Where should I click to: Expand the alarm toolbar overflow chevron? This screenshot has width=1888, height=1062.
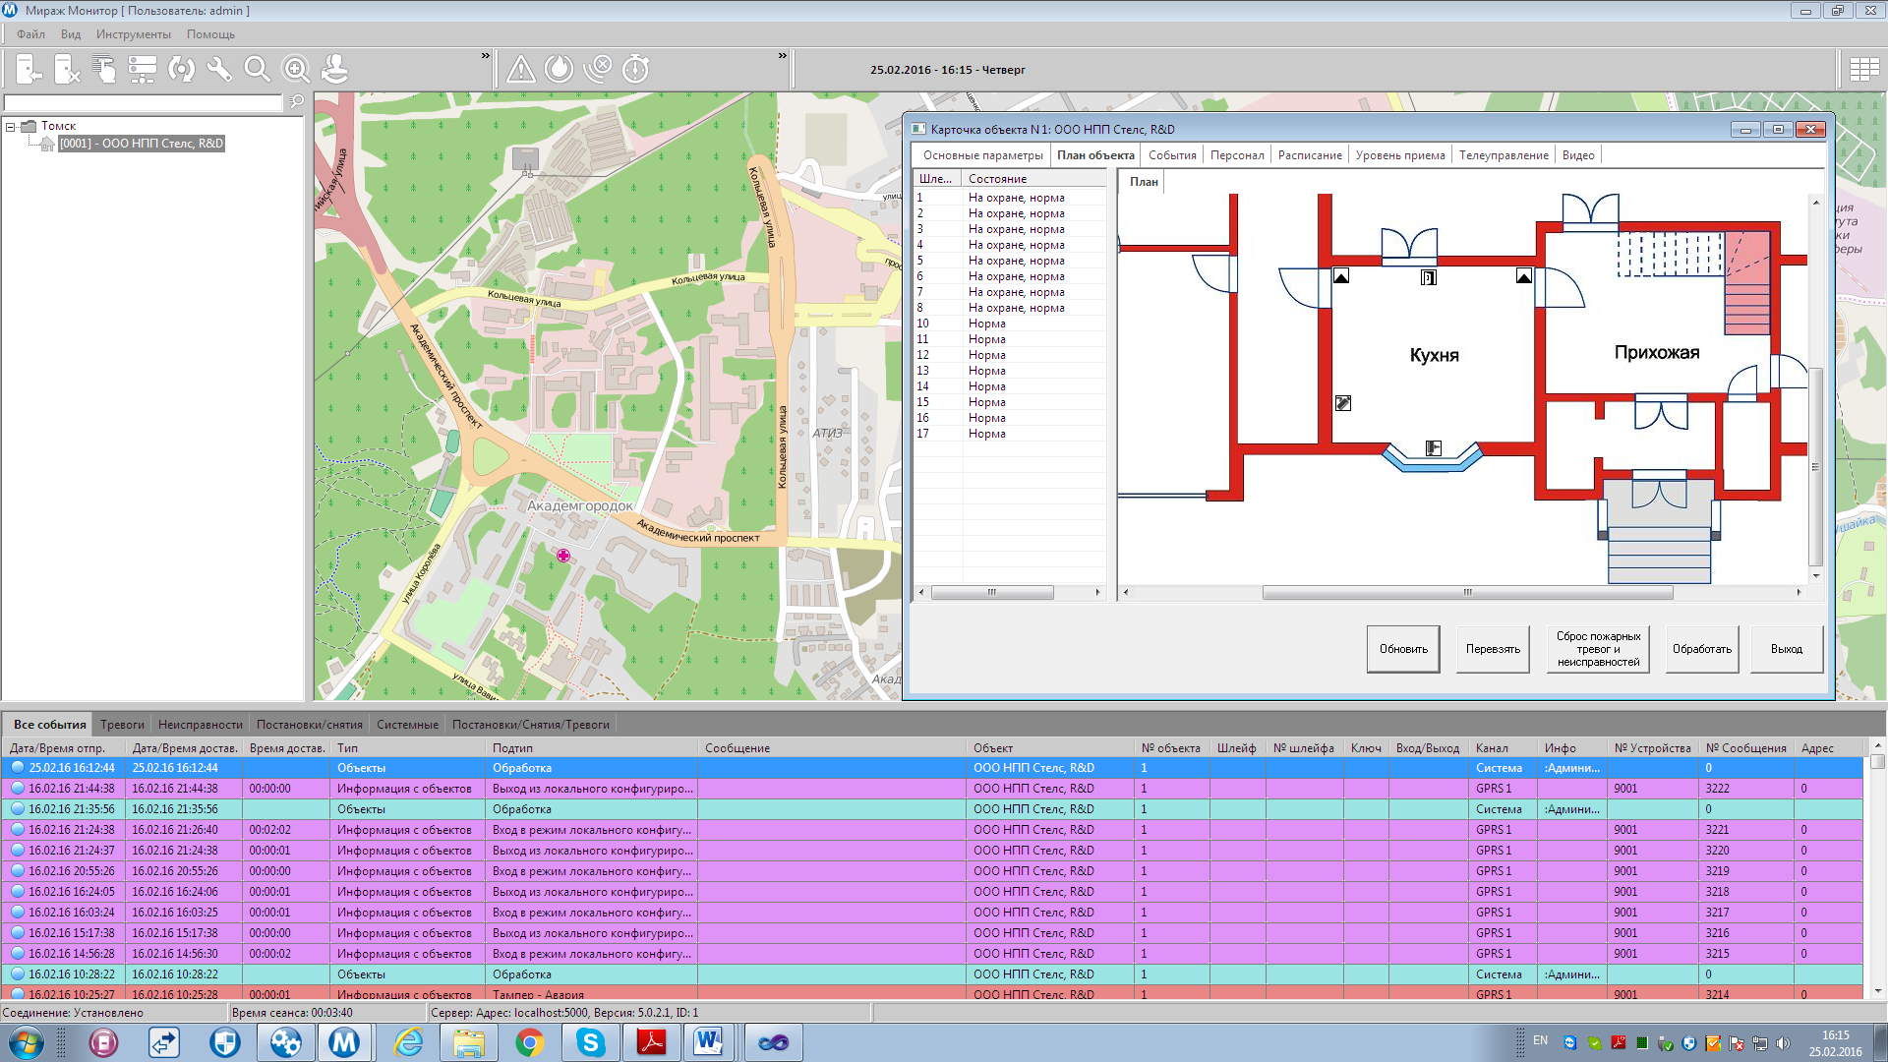click(782, 56)
